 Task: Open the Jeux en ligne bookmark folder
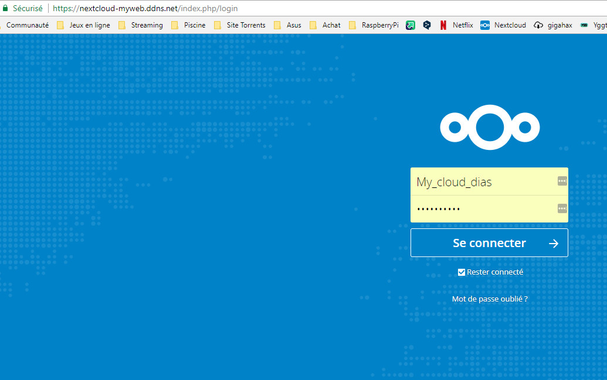pos(84,25)
